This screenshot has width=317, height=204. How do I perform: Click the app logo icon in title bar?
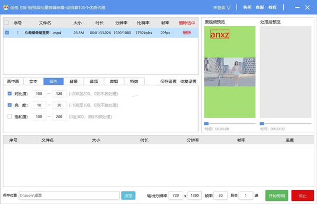pos(6,7)
